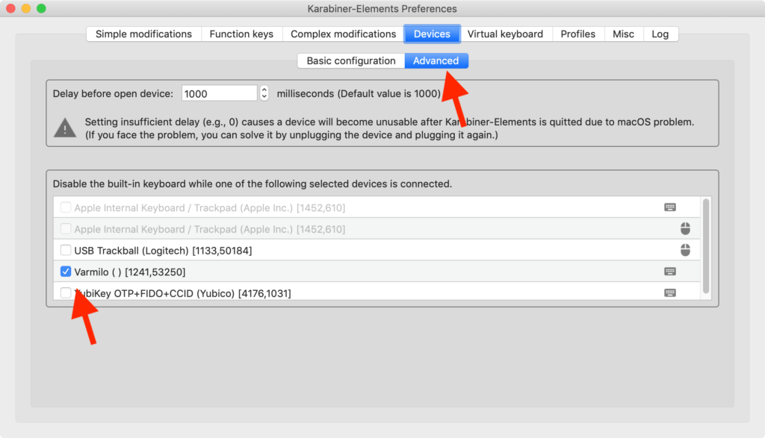The width and height of the screenshot is (765, 438).
Task: Open the Complex modifications tab
Action: pyautogui.click(x=343, y=34)
